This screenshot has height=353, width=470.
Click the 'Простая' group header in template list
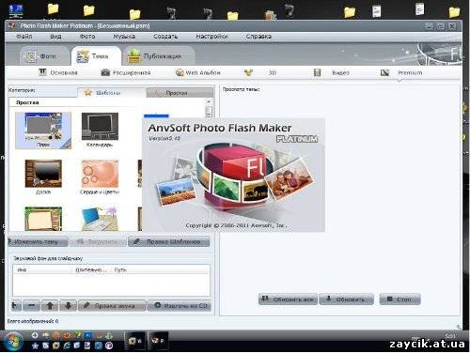click(27, 102)
